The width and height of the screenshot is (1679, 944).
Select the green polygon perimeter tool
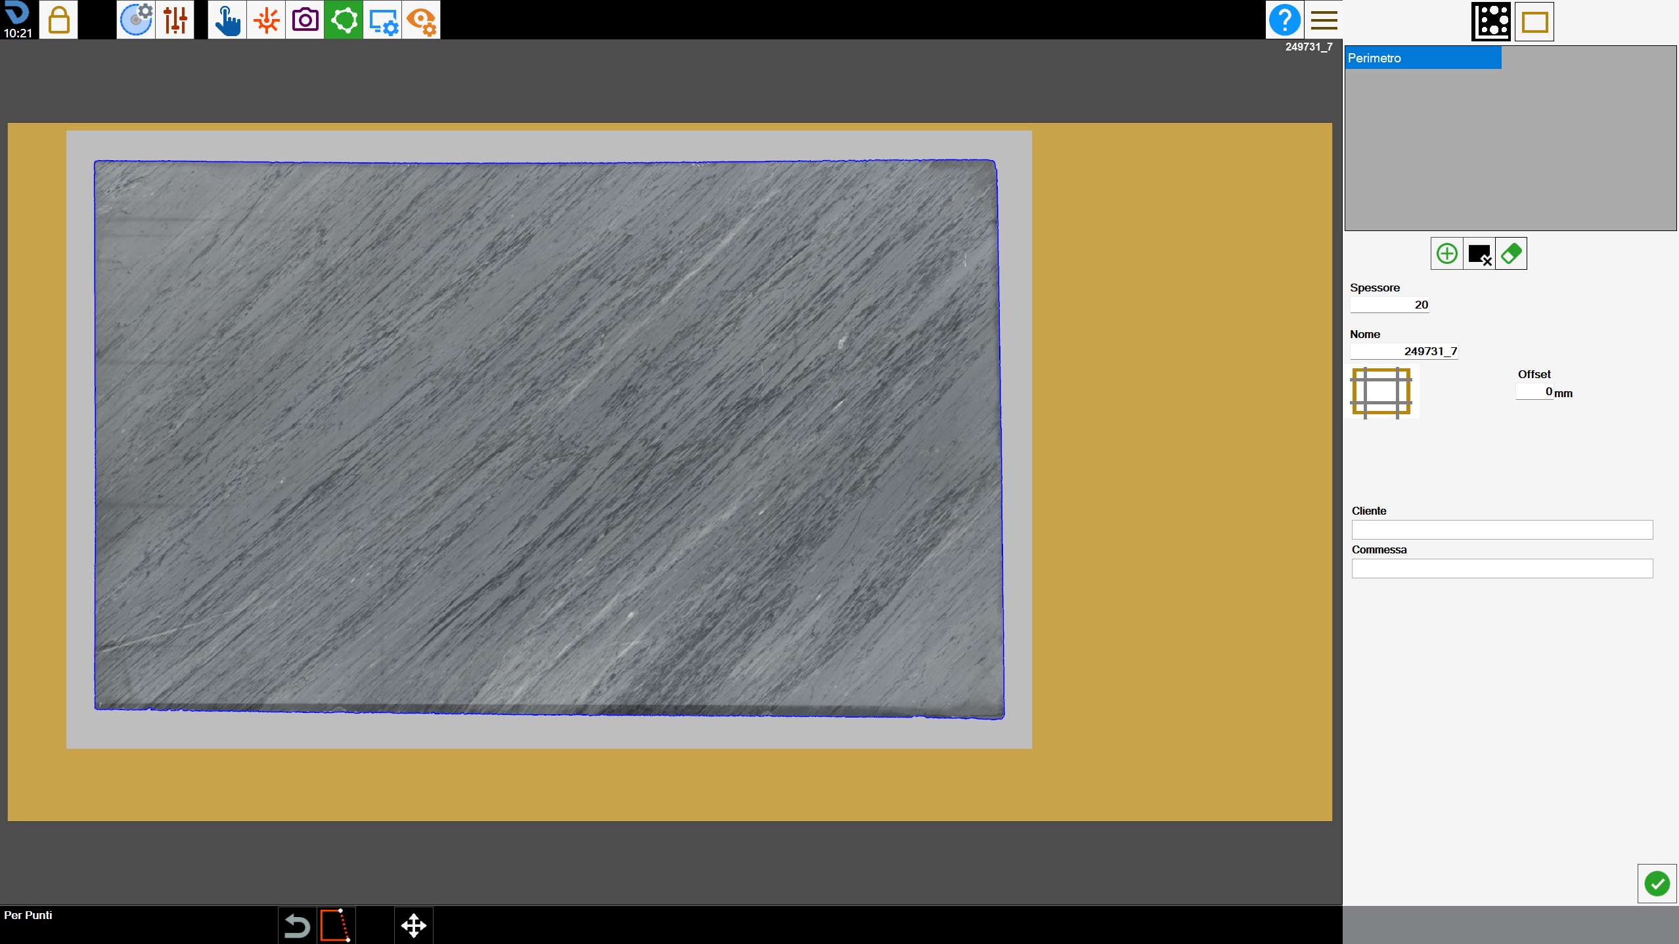344,20
